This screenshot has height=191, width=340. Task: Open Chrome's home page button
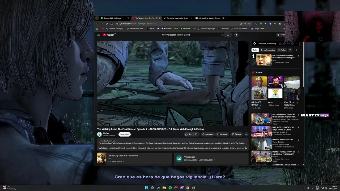coord(112,24)
